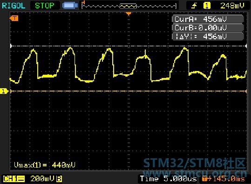Click the white dashed cursor A line
Image resolution: width=251 pixels, height=184 pixels.
[129, 46]
